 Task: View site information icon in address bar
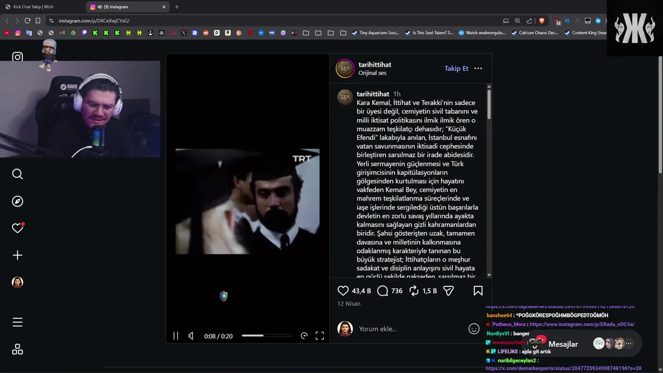point(51,21)
